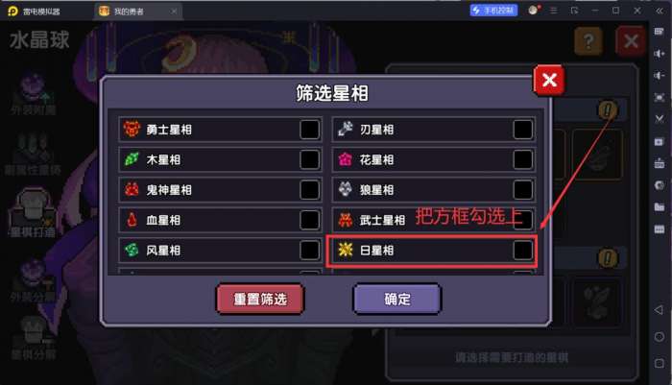
Task: Check the 勇士星相 checkbox
Action: click(309, 130)
